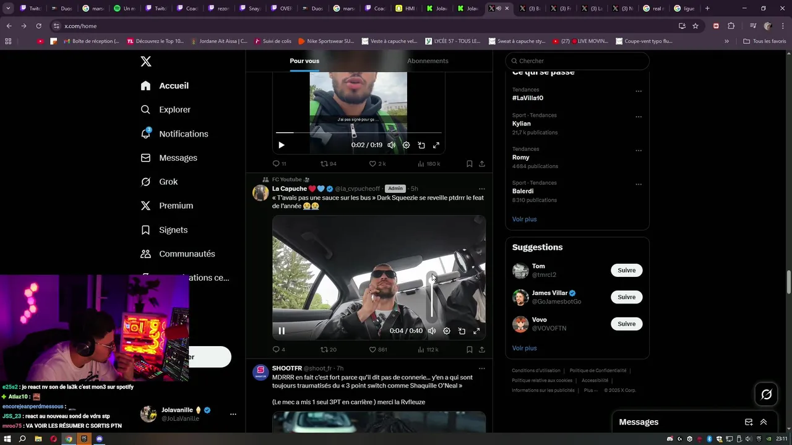Reply to La Capuche post with 4 comments
792x445 pixels.
278,350
